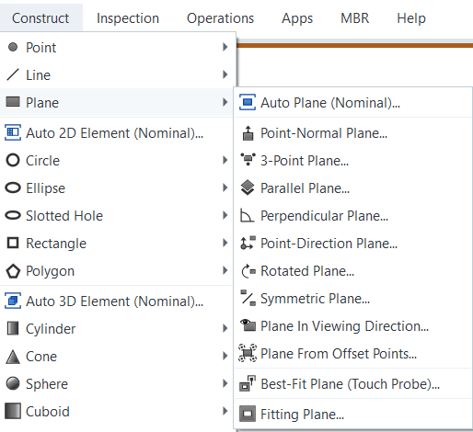This screenshot has height=432, width=473.
Task: Open the Cylinder submenu arrow
Action: point(225,328)
